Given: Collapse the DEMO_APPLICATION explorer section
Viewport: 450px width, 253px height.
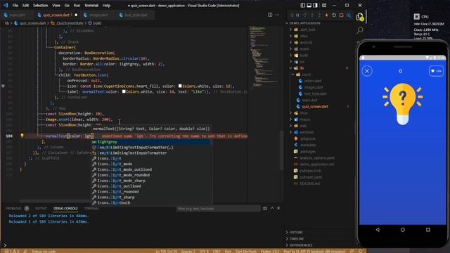Looking at the screenshot, I should coord(304,23).
